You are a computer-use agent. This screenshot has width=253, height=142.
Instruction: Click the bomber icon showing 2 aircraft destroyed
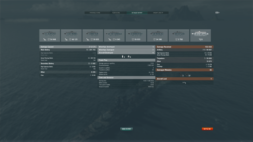123,56
